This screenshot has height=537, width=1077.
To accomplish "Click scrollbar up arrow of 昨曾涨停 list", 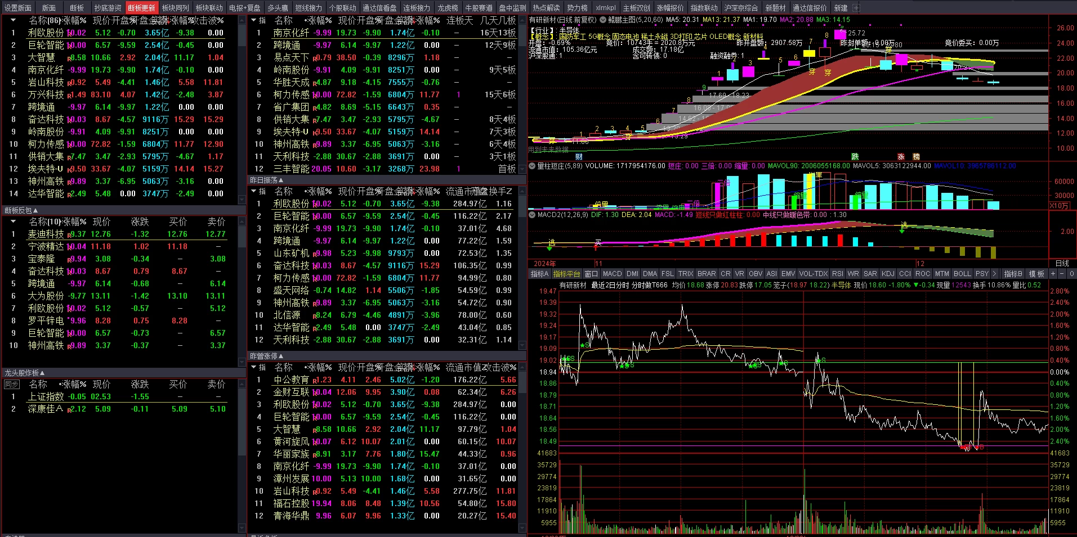I will point(522,368).
